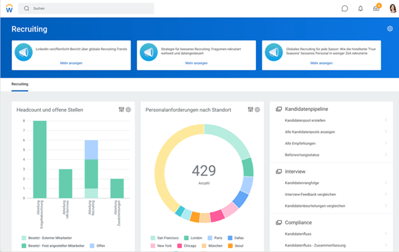Screen dimensions: 399x252
Task: Open filter sliders for Personalanforderungen chart
Action: (x=251, y=110)
